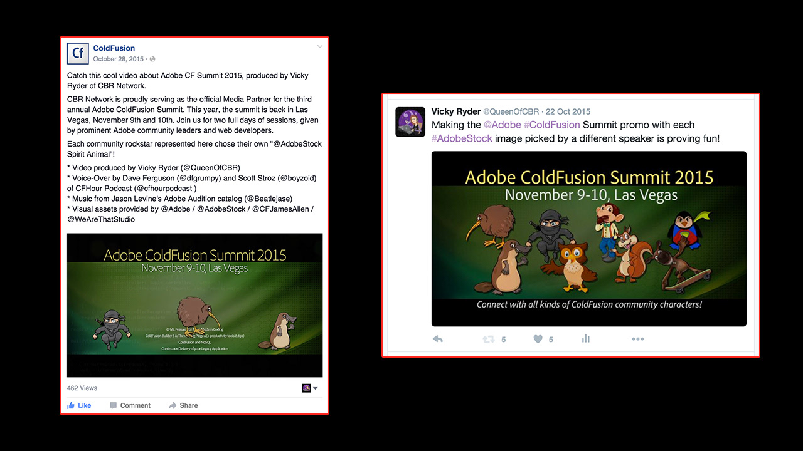This screenshot has height=451, width=803.
Task: Comment on the ColdFusion post
Action: (130, 405)
